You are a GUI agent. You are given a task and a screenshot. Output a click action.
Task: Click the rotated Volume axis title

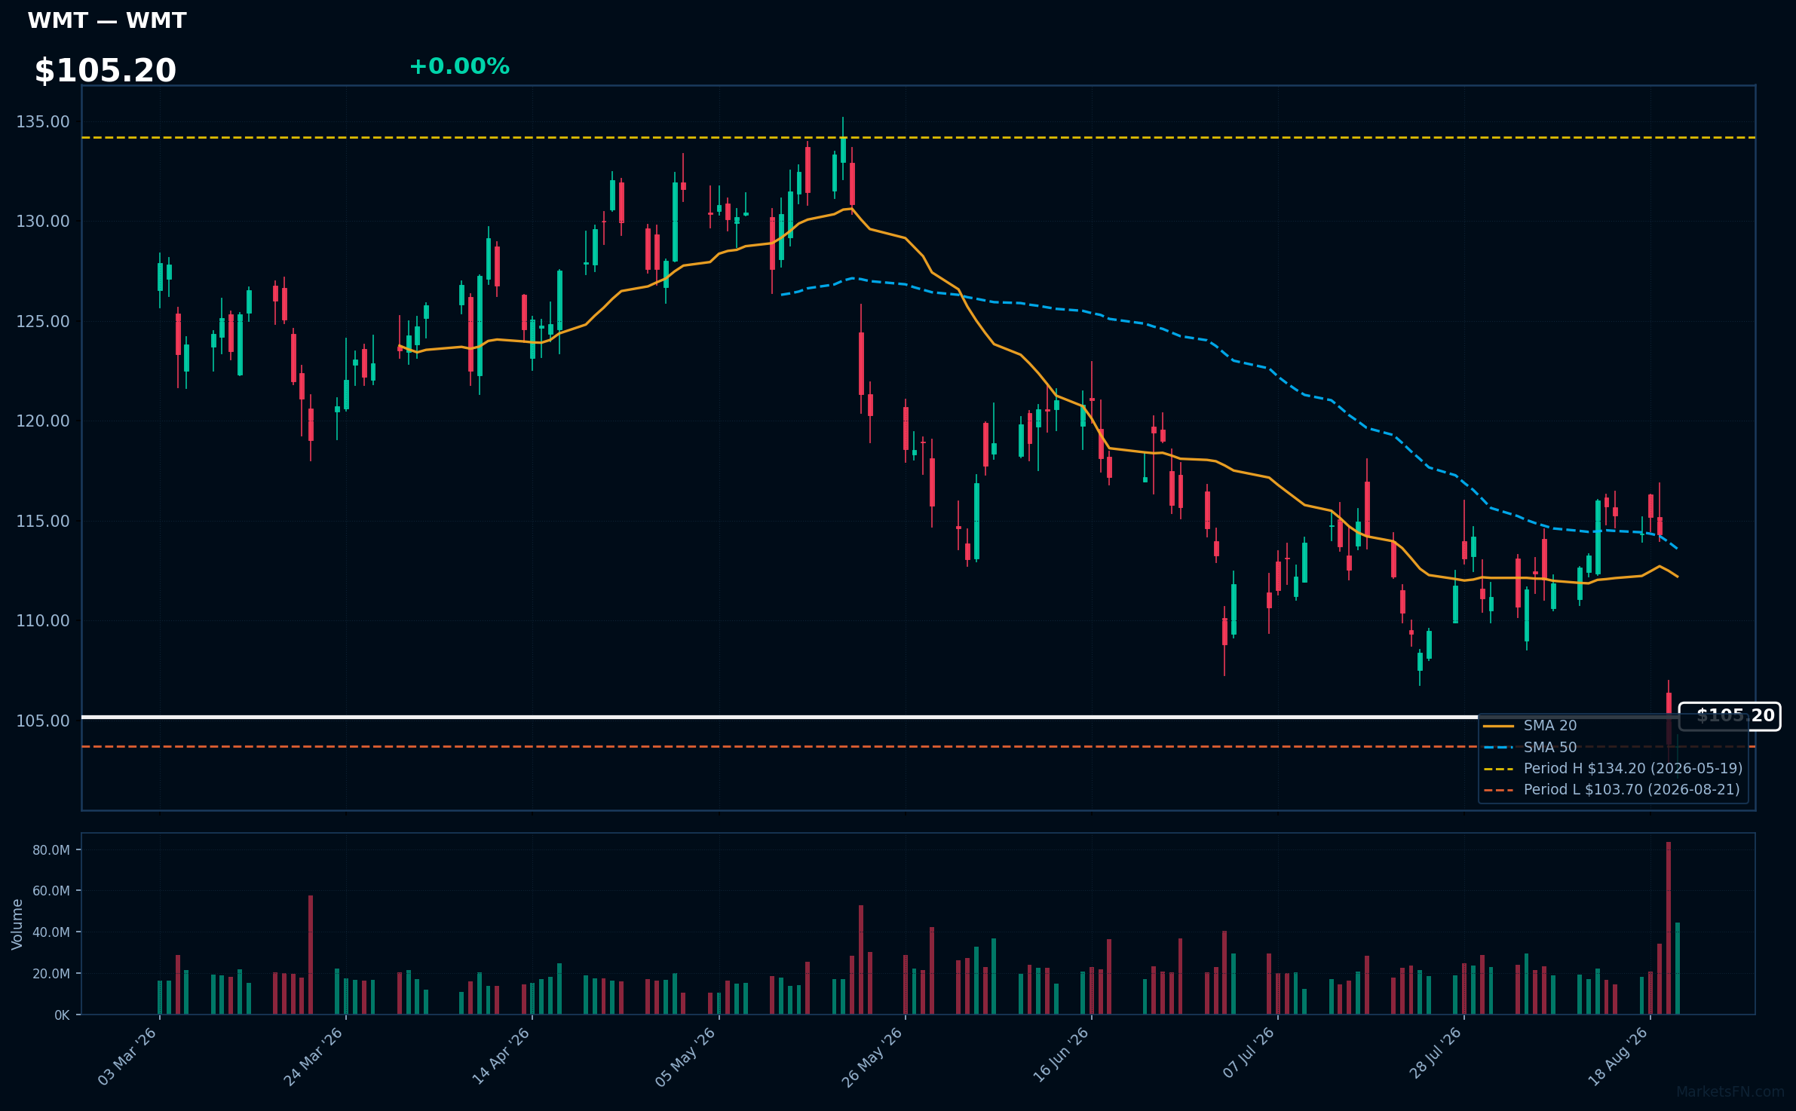pos(17,924)
